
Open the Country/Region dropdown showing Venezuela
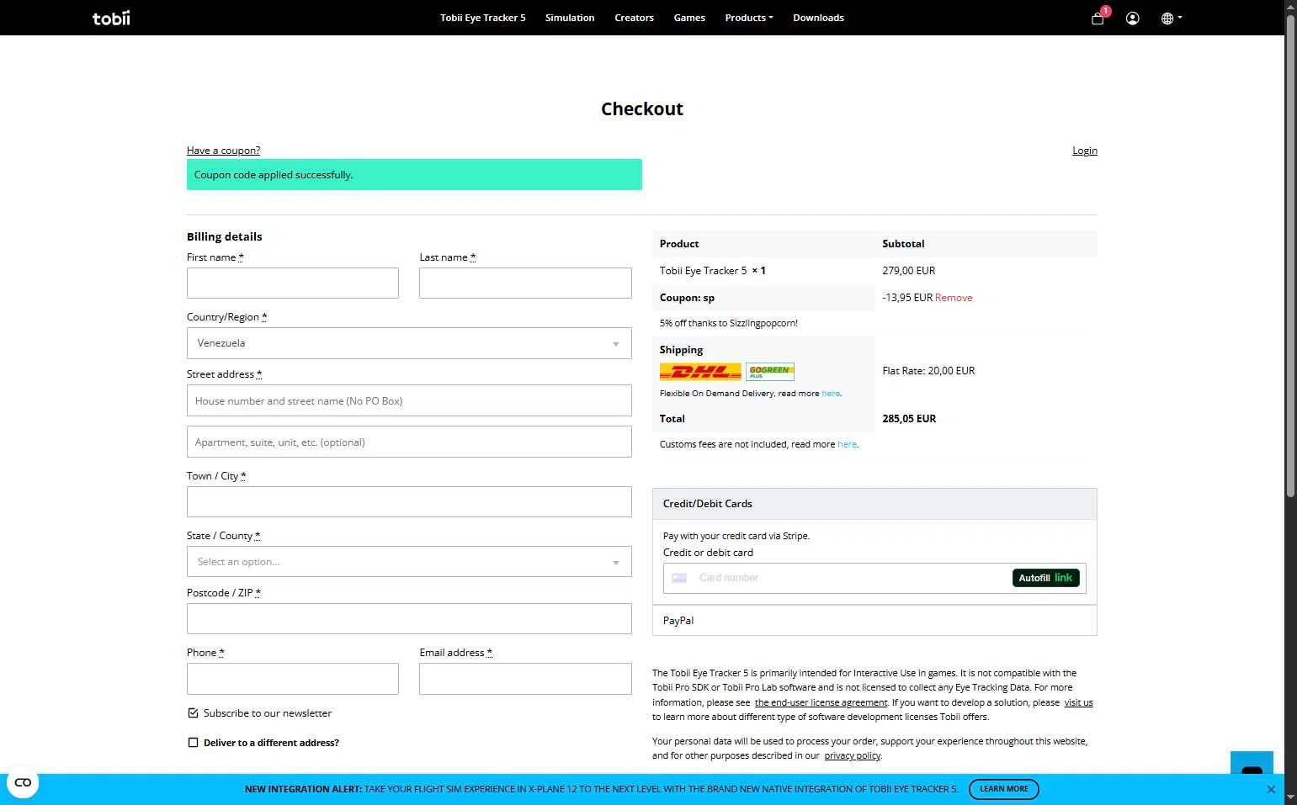(x=409, y=343)
